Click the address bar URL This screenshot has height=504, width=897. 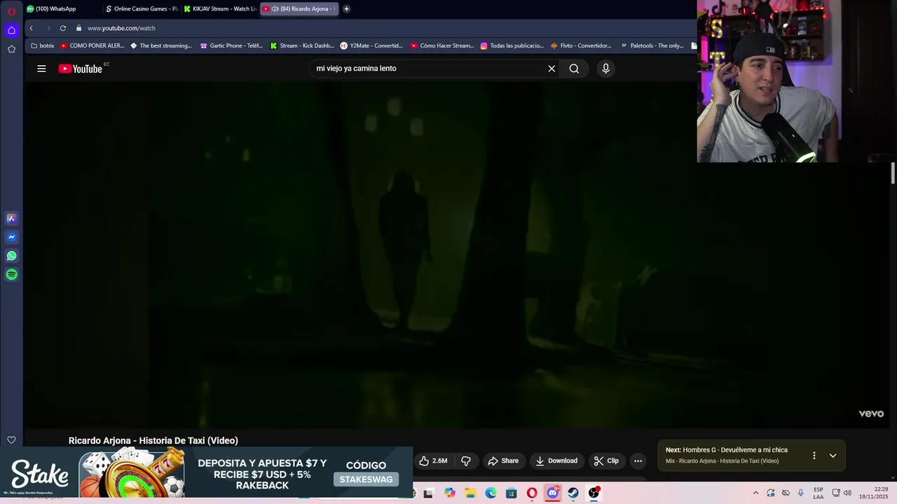coord(121,28)
